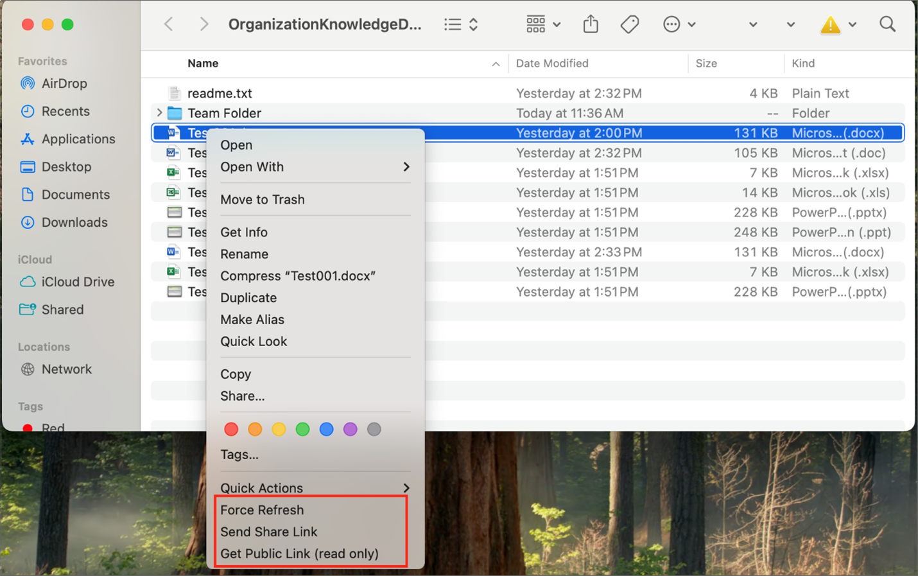Open iCloud Drive in the sidebar
The width and height of the screenshot is (918, 576).
(77, 282)
